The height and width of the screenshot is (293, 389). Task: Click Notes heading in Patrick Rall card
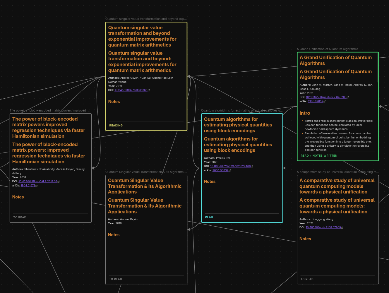point(210,181)
